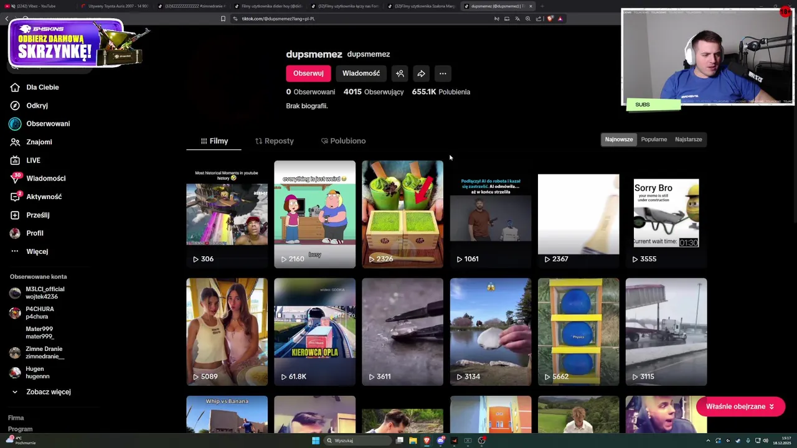This screenshot has width=797, height=448.
Task: Open File Explorer from taskbar
Action: click(x=413, y=441)
